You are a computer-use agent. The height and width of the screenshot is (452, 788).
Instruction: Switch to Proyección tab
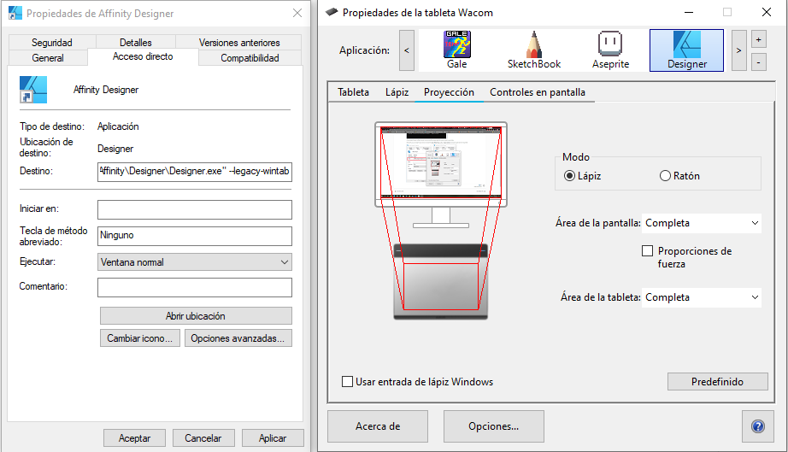[449, 92]
